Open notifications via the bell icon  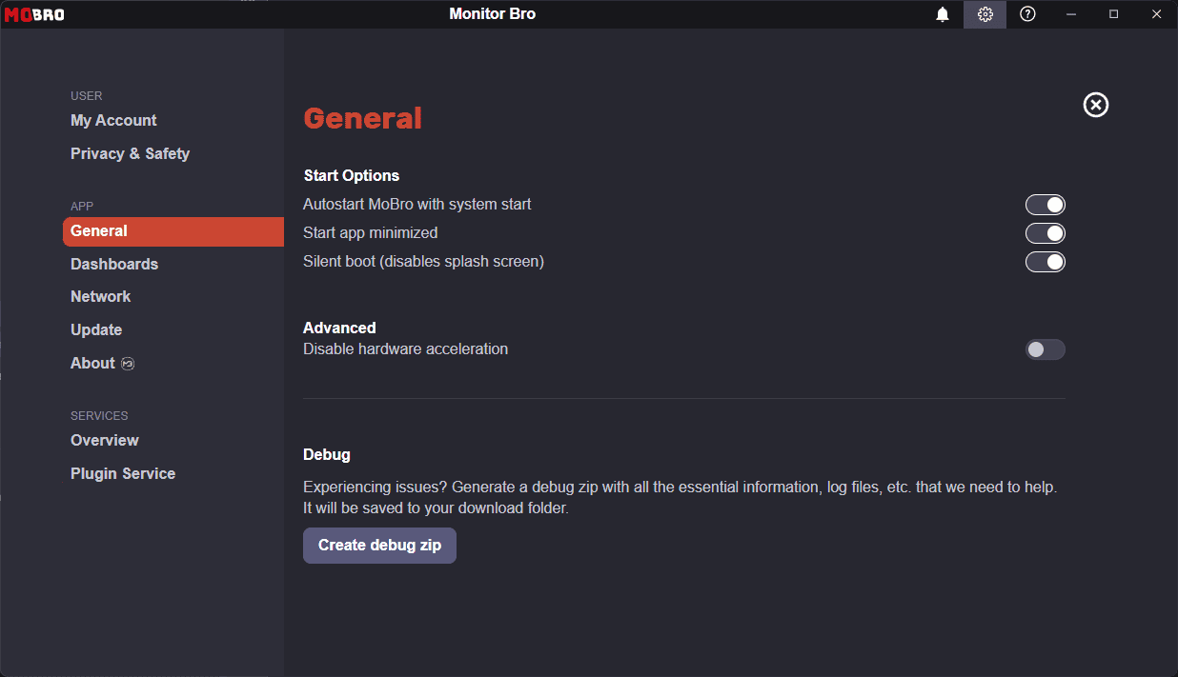coord(943,14)
